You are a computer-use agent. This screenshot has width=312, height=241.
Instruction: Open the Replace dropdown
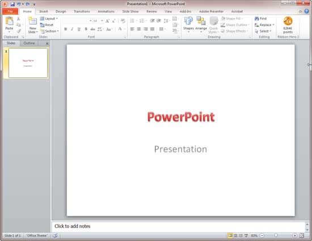264,25
